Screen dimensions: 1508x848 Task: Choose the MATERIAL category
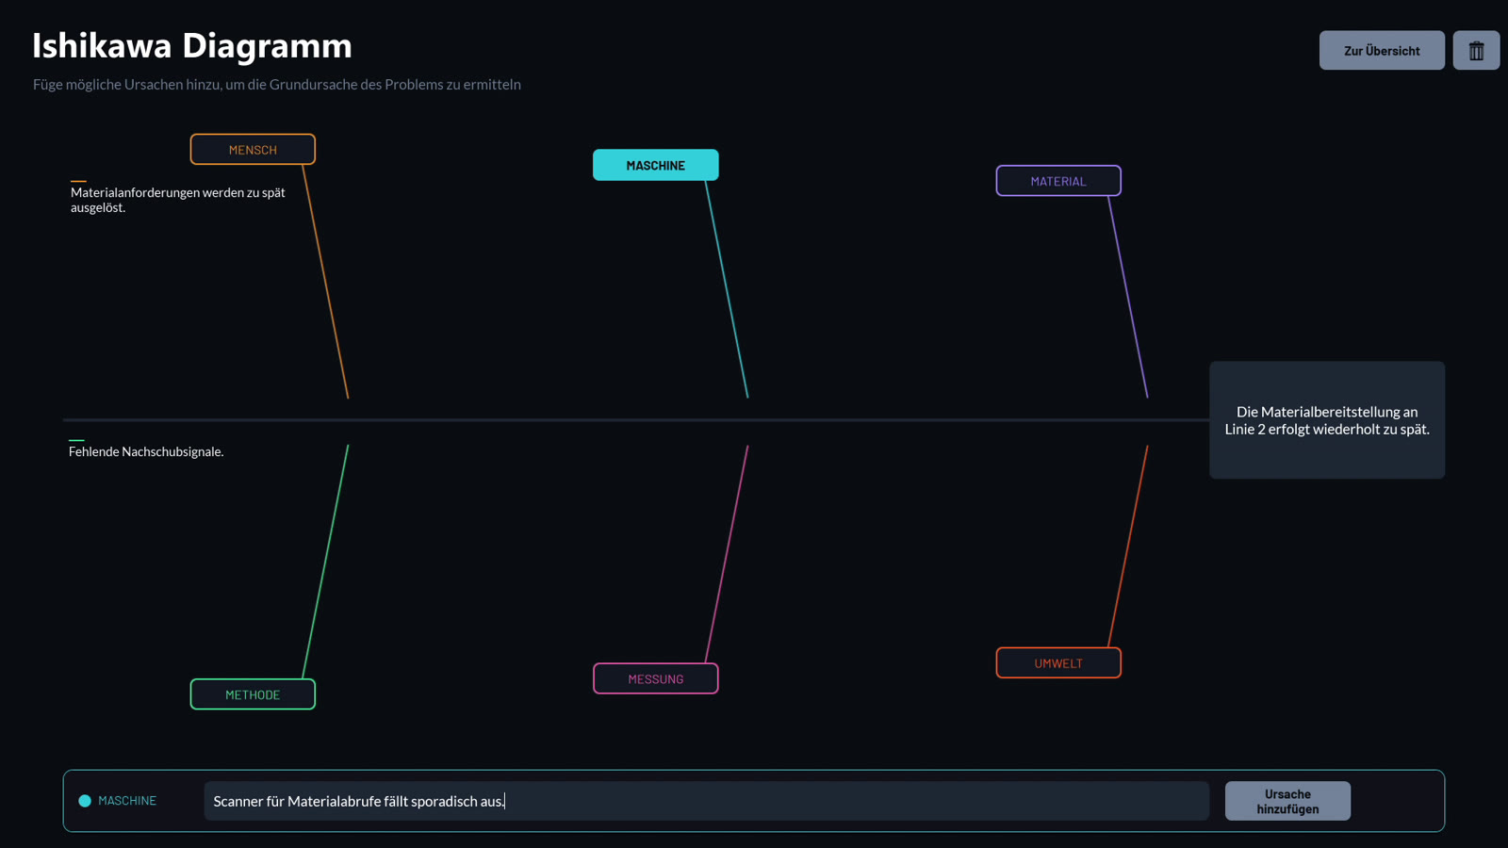1058,181
